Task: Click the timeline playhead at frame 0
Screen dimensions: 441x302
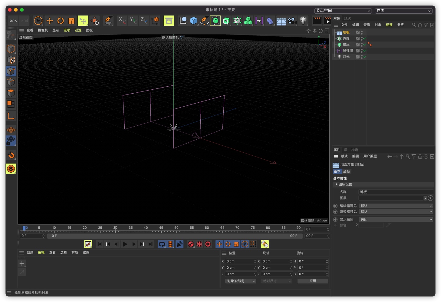Action: (24, 228)
